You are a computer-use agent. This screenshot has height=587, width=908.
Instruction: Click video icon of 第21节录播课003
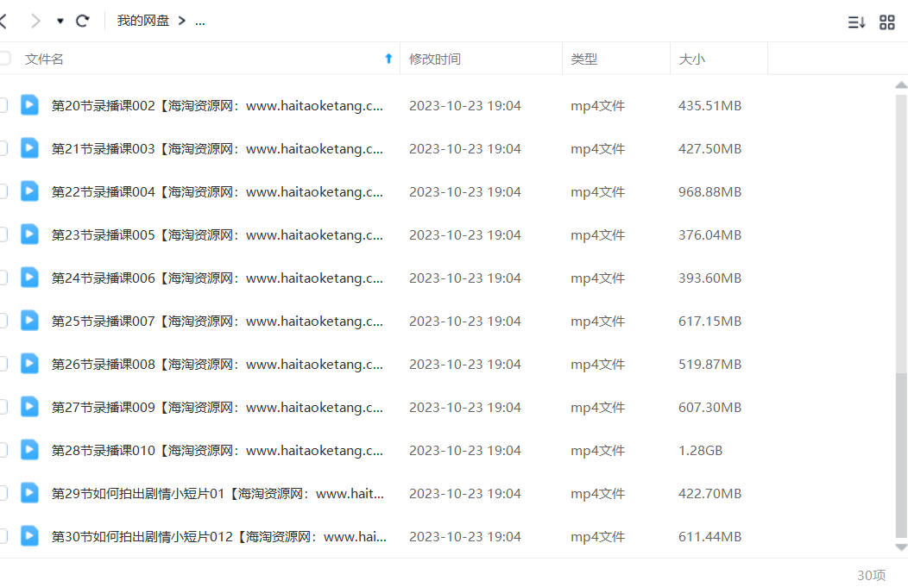tap(29, 148)
